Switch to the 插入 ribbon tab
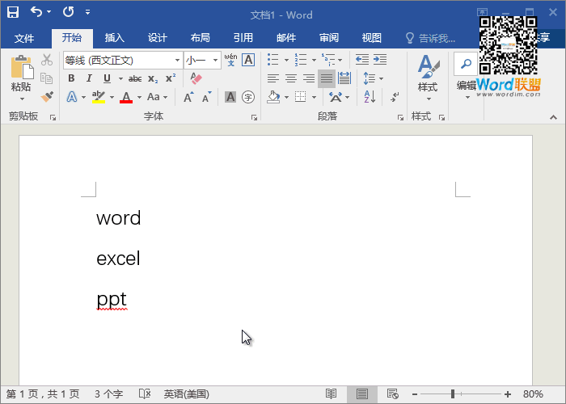The height and width of the screenshot is (404, 566). coord(115,38)
